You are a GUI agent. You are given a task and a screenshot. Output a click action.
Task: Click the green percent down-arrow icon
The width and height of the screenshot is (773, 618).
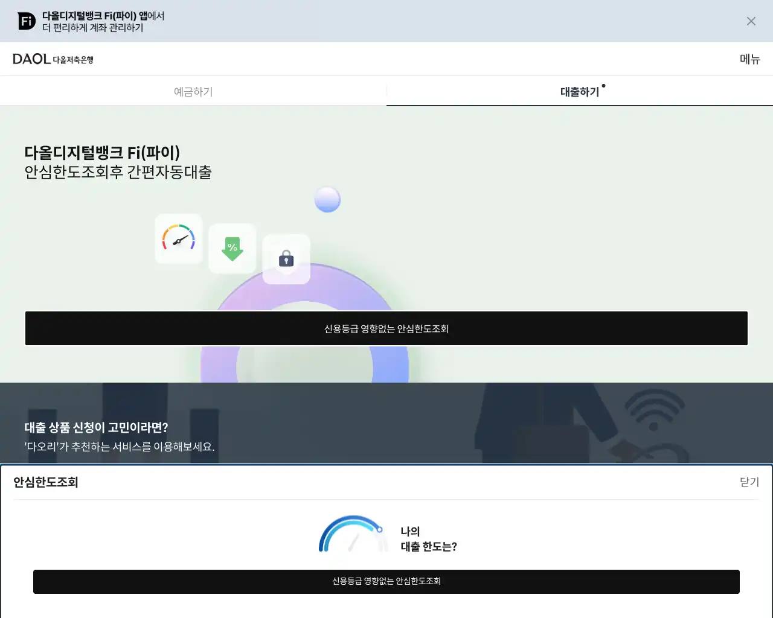[x=233, y=248]
